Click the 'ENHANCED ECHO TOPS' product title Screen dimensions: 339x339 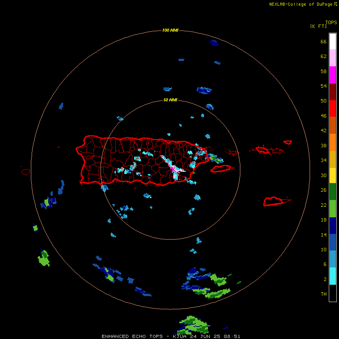click(132, 336)
